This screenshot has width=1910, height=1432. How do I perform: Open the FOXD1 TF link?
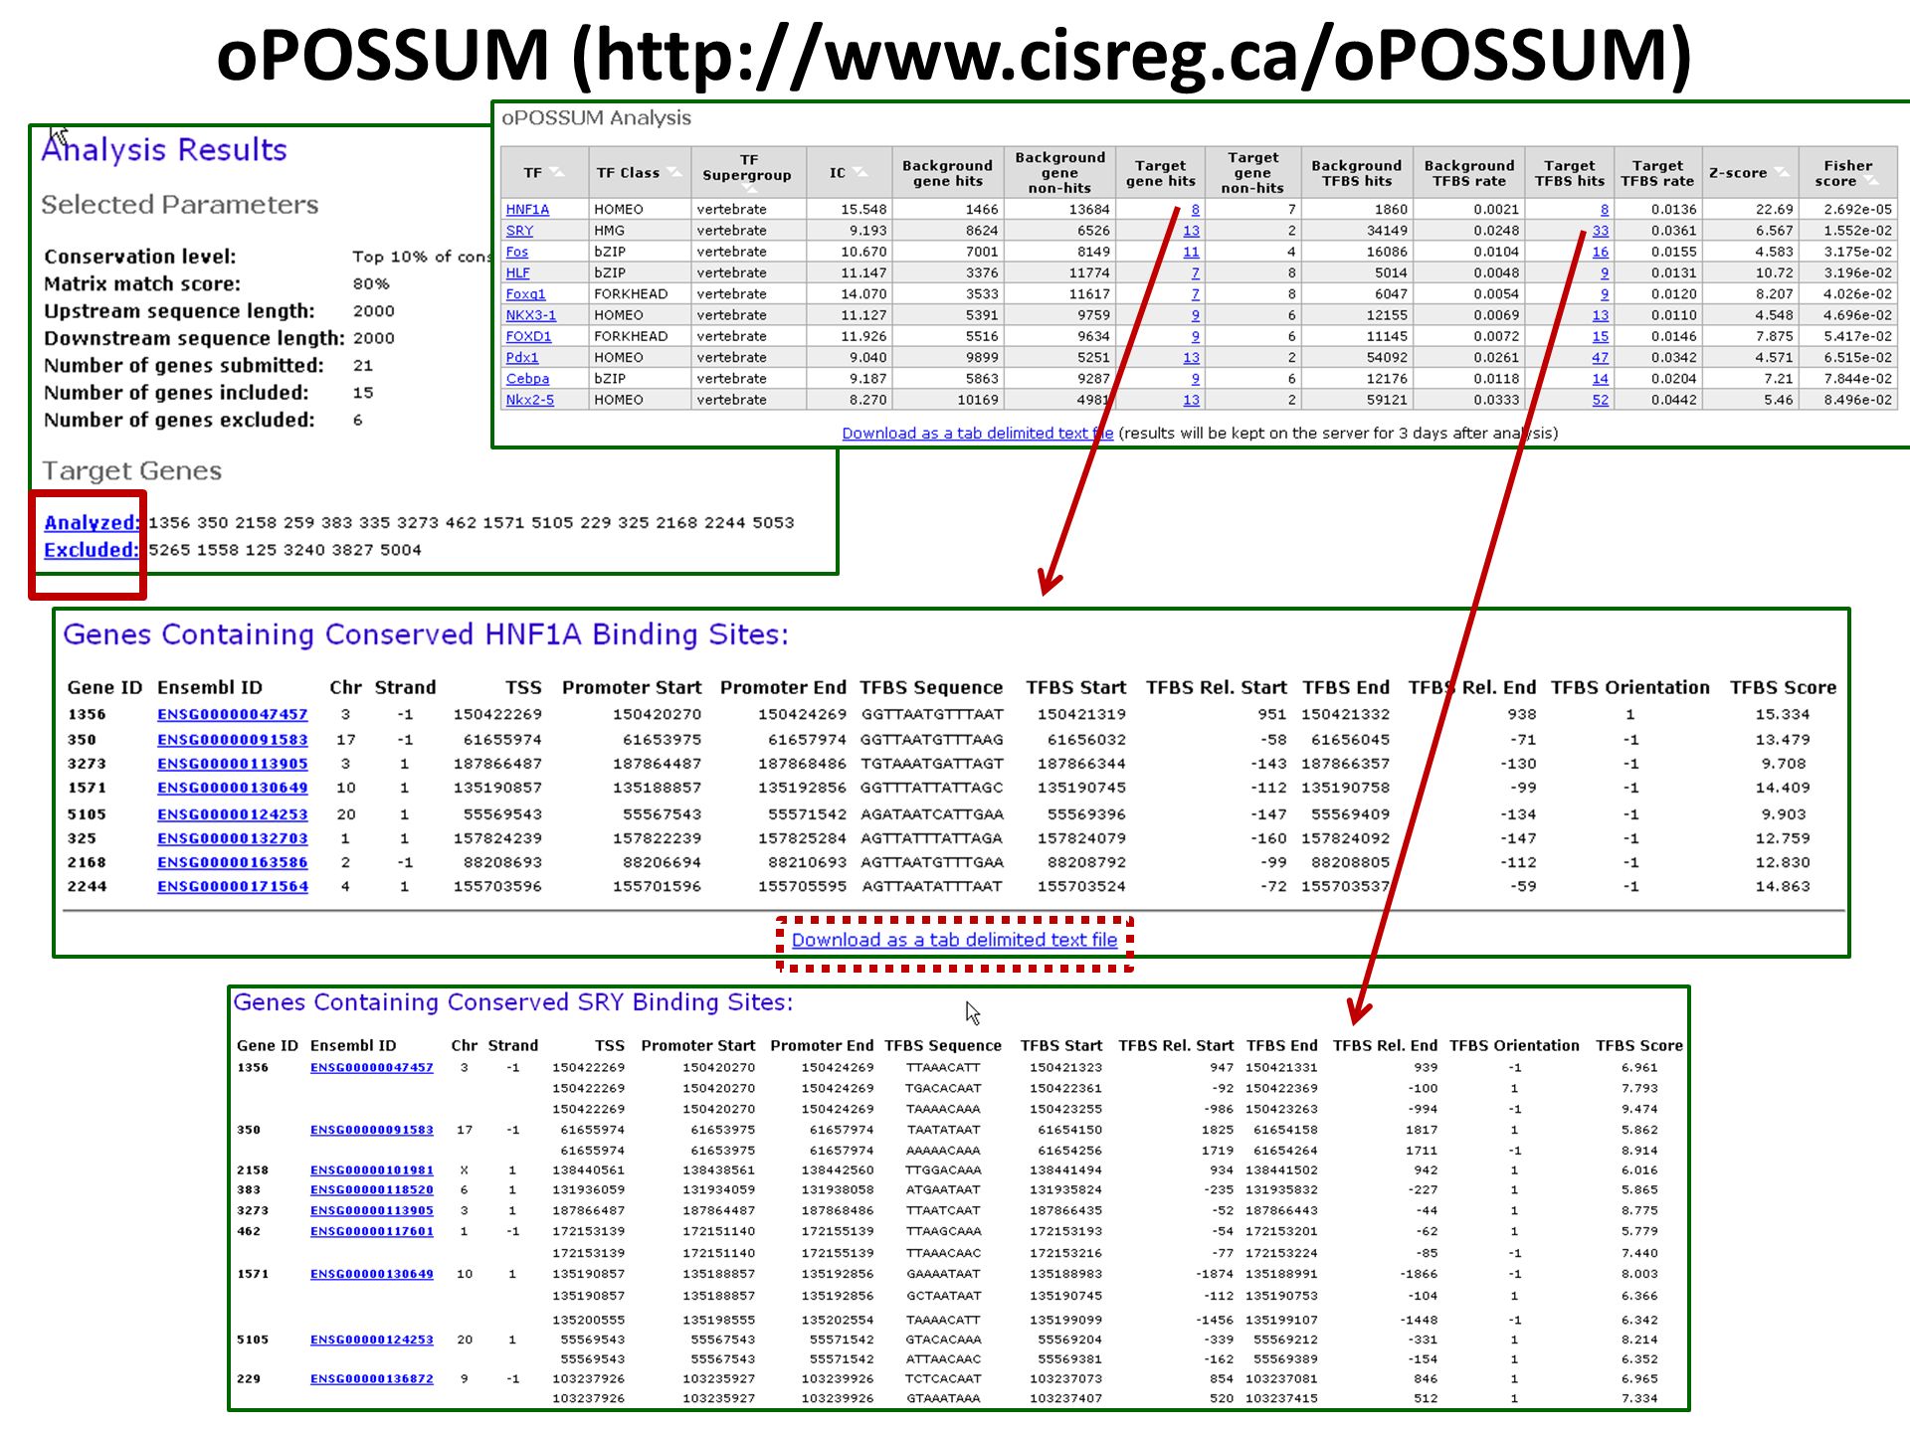pos(528,336)
